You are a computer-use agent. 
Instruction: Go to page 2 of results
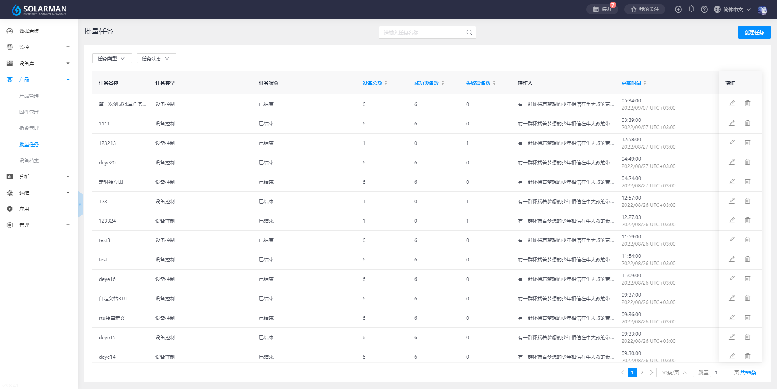(x=642, y=372)
